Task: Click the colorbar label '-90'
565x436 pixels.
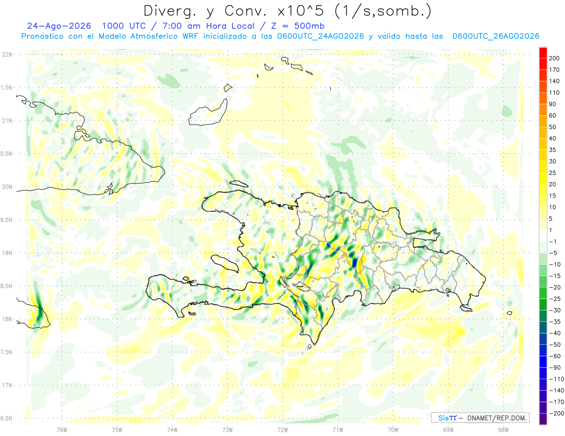Action: (556, 367)
